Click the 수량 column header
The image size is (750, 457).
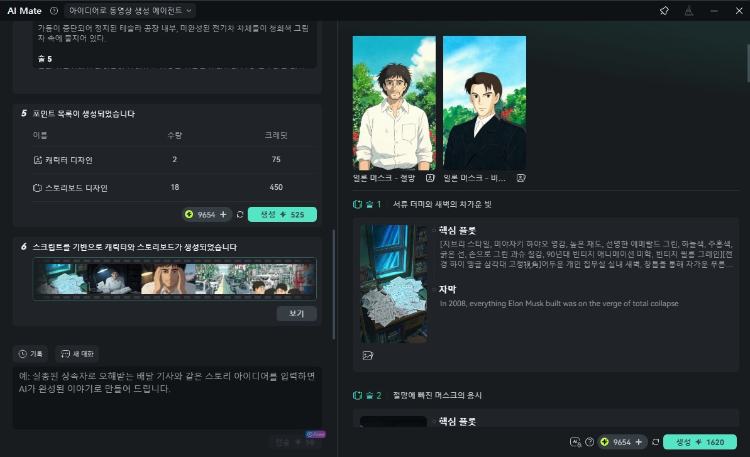[175, 135]
